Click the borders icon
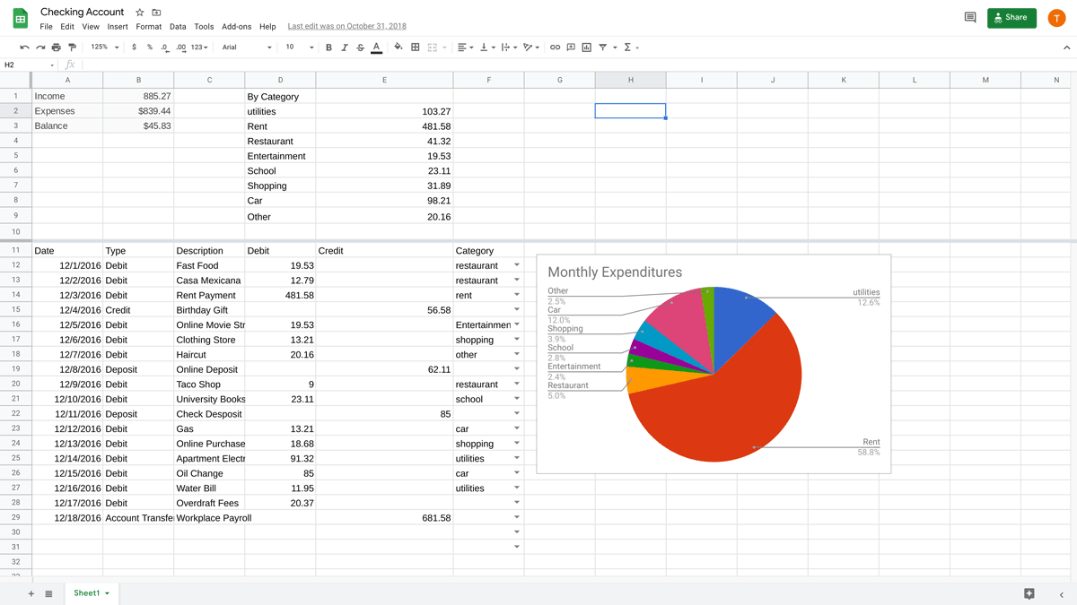 pos(416,48)
